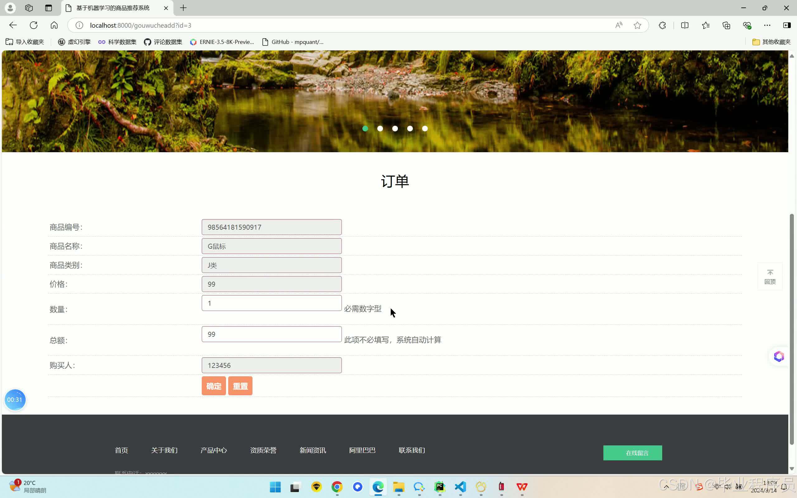Open Tab actions menu icon
Screen dimensions: 797x498
point(49,8)
